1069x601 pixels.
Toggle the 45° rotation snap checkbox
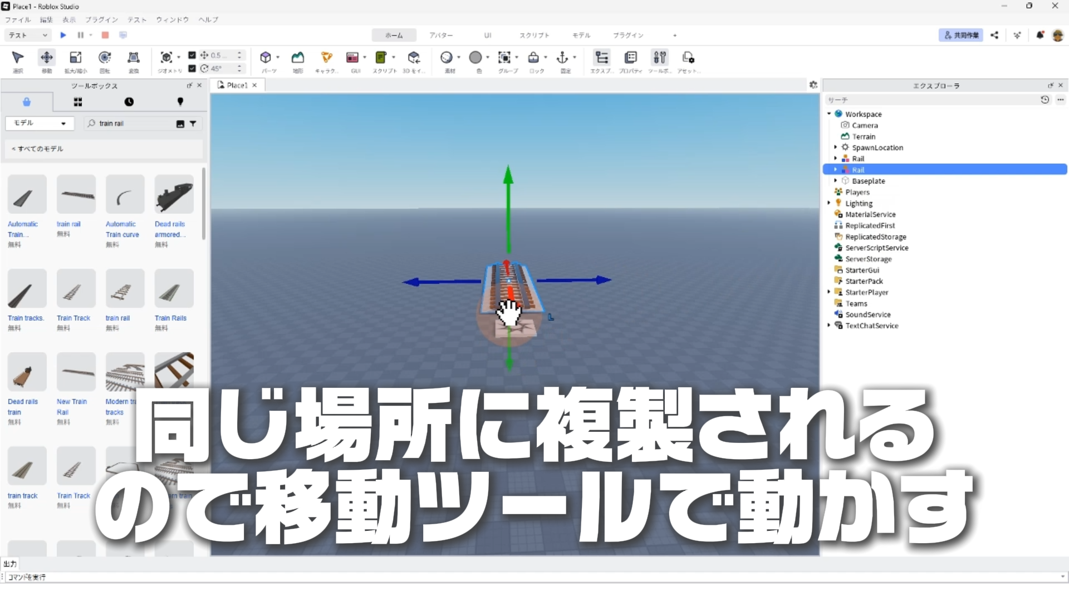pyautogui.click(x=192, y=68)
